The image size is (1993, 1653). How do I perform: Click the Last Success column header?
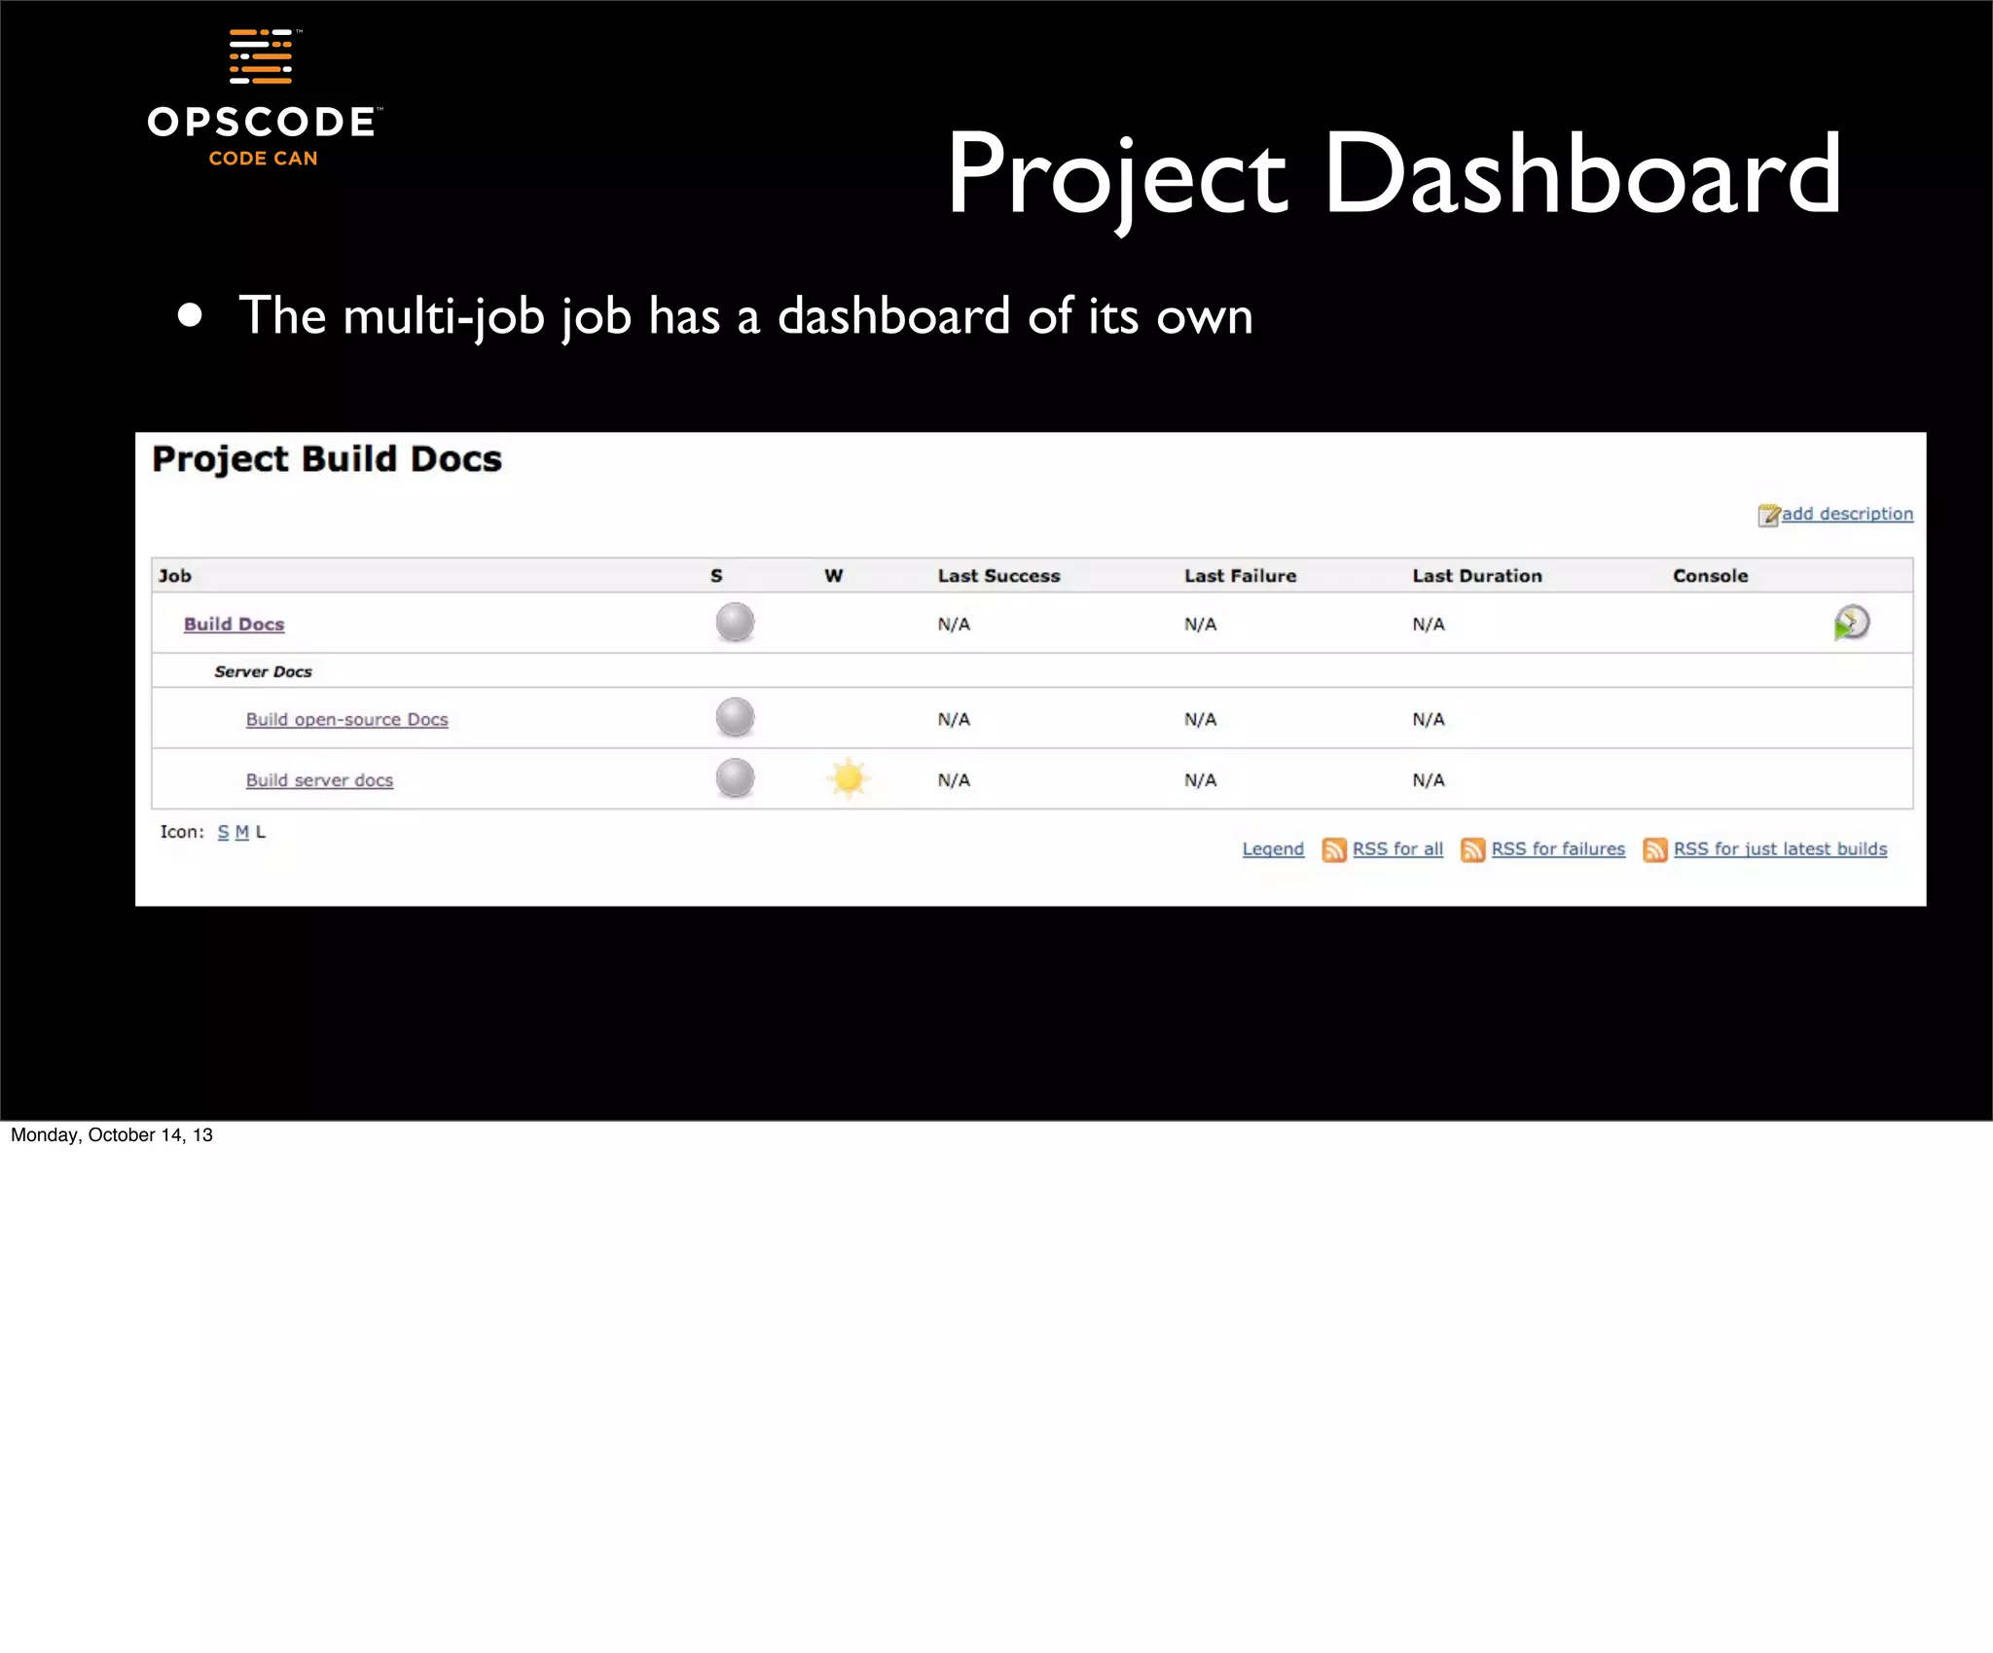[x=998, y=576]
